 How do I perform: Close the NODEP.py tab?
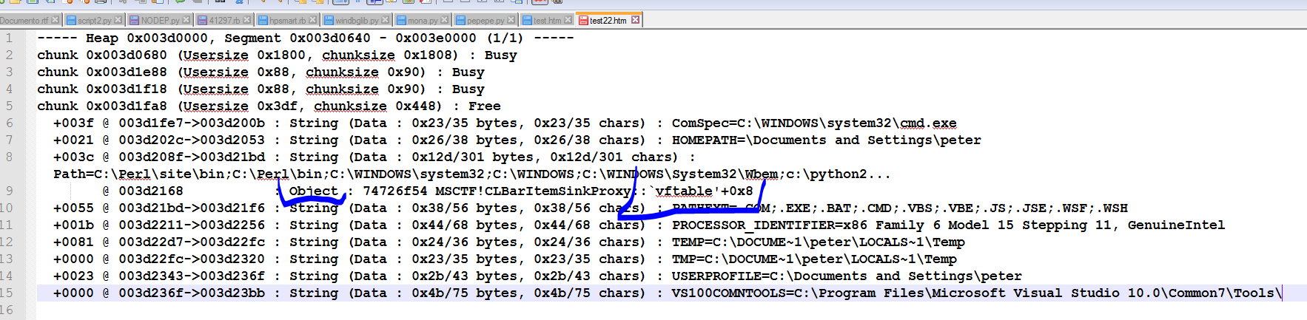pos(187,20)
